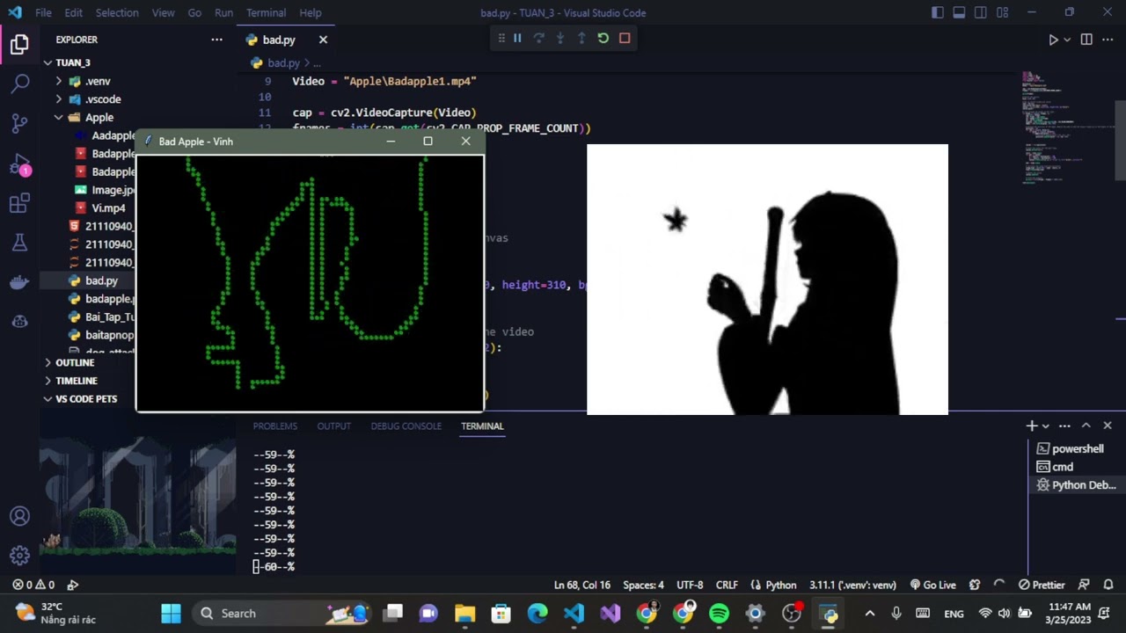
Task: Open Customize Layout icon in title bar
Action: point(1003,12)
